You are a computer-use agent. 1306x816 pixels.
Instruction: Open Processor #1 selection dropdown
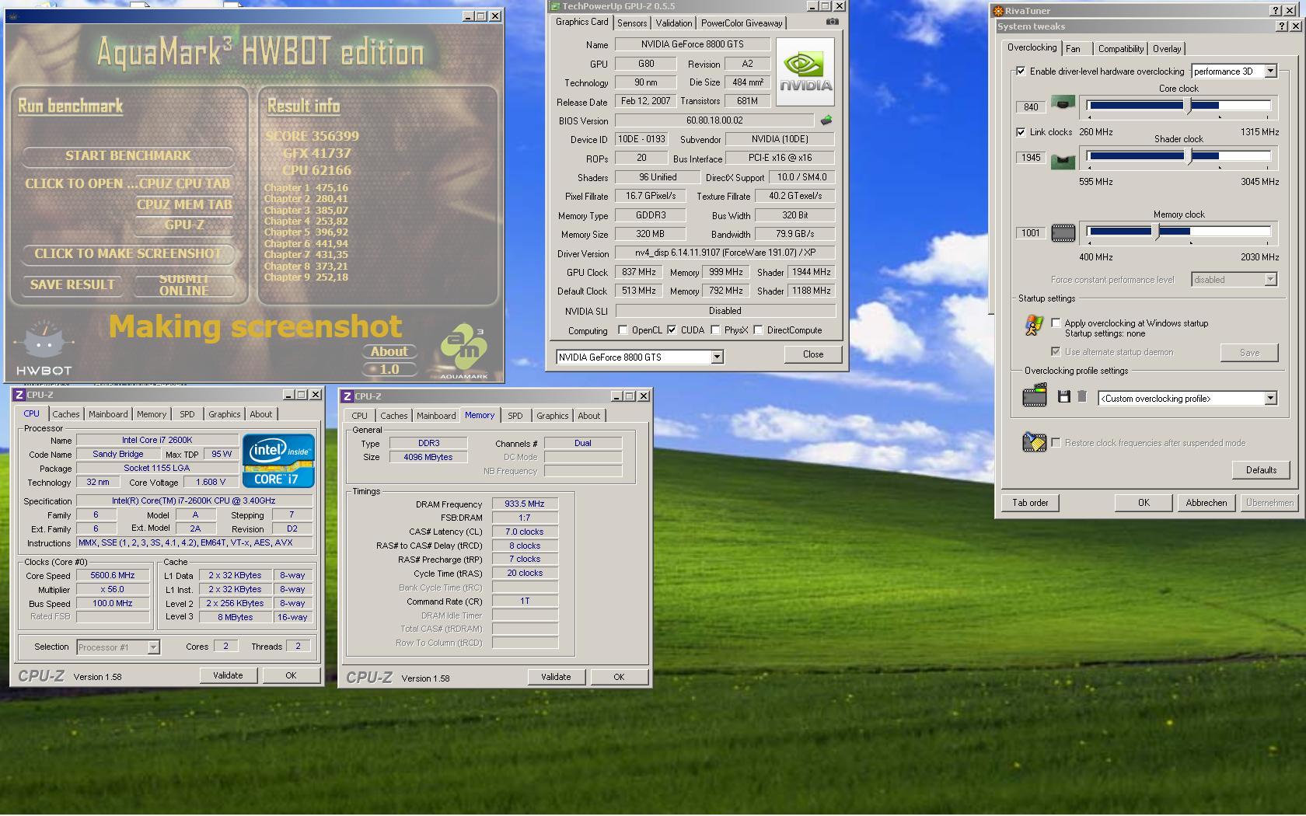[153, 647]
